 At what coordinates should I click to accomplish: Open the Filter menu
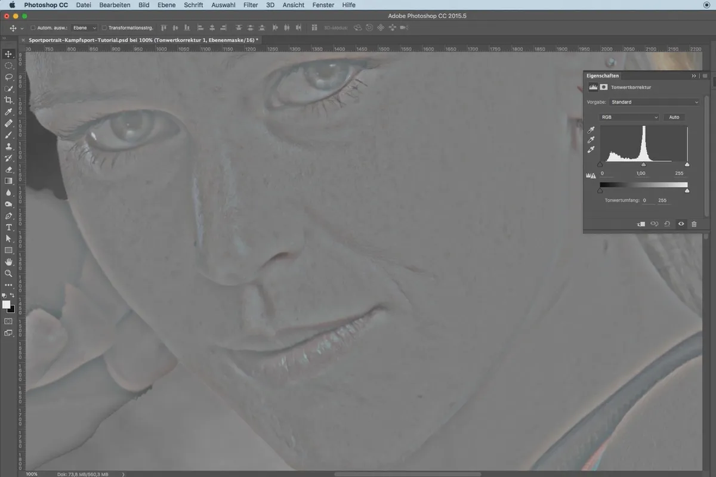(251, 5)
